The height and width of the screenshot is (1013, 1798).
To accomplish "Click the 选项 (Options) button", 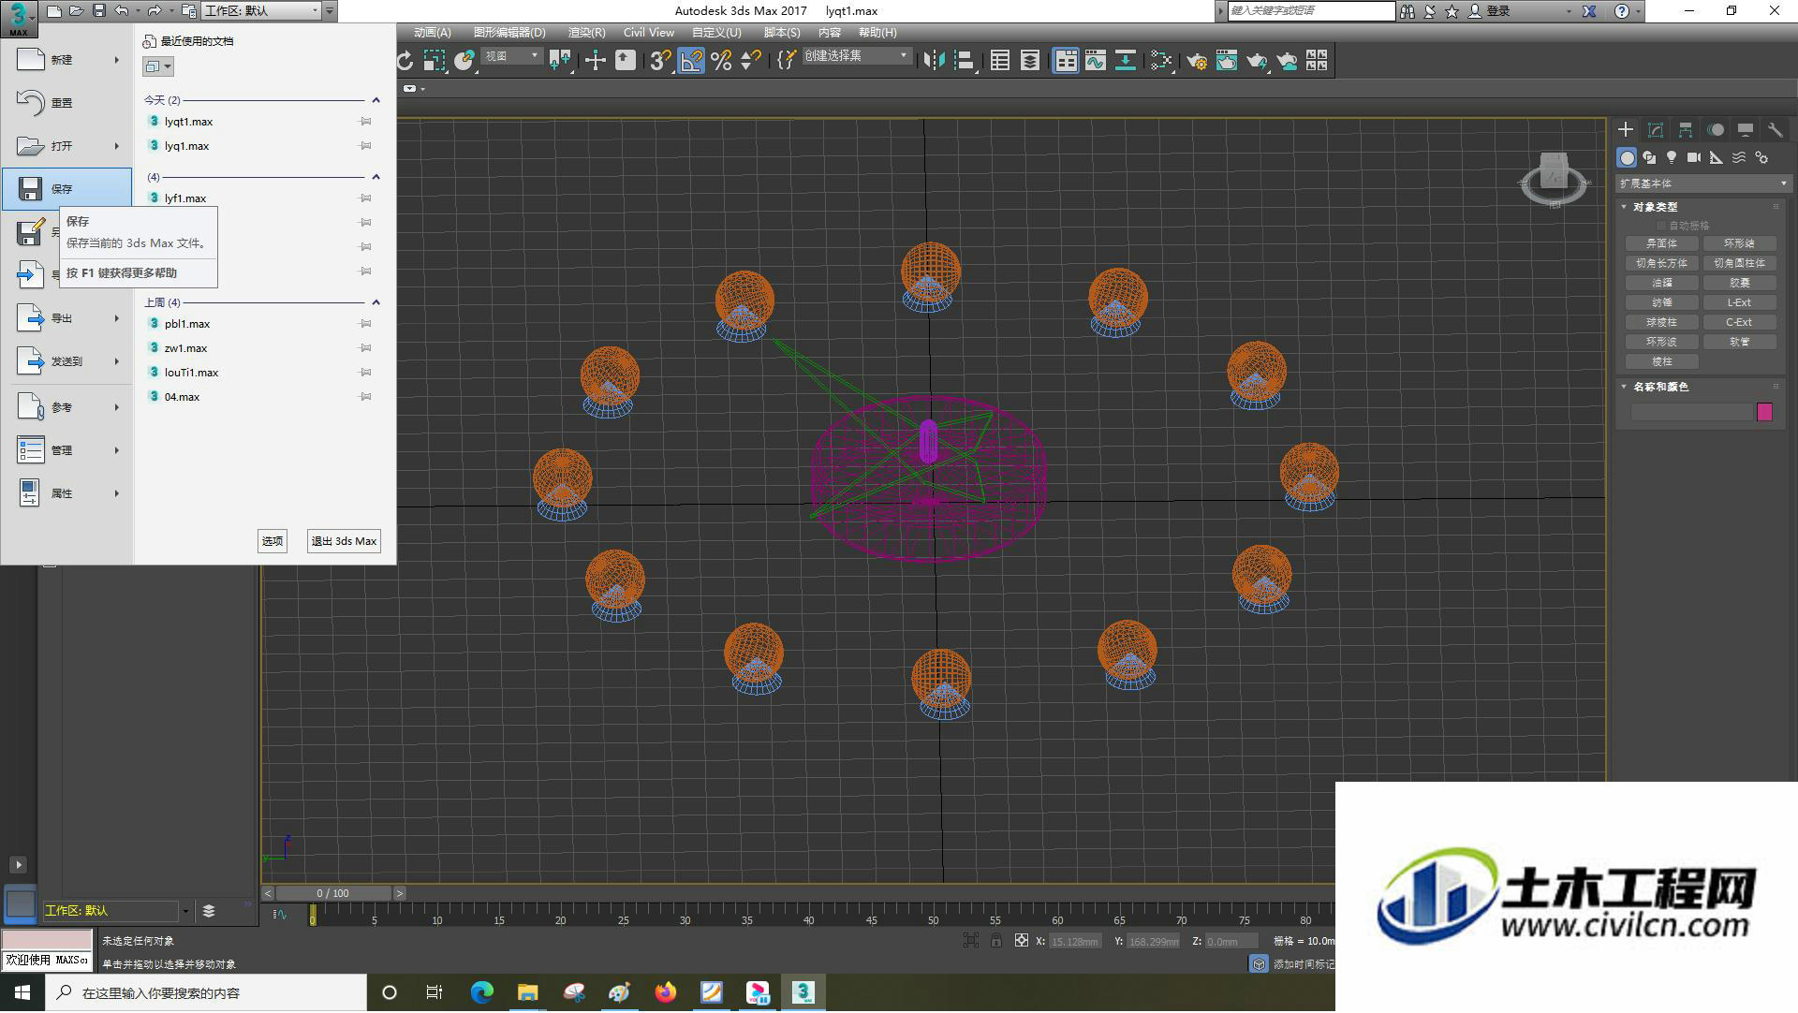I will click(273, 541).
